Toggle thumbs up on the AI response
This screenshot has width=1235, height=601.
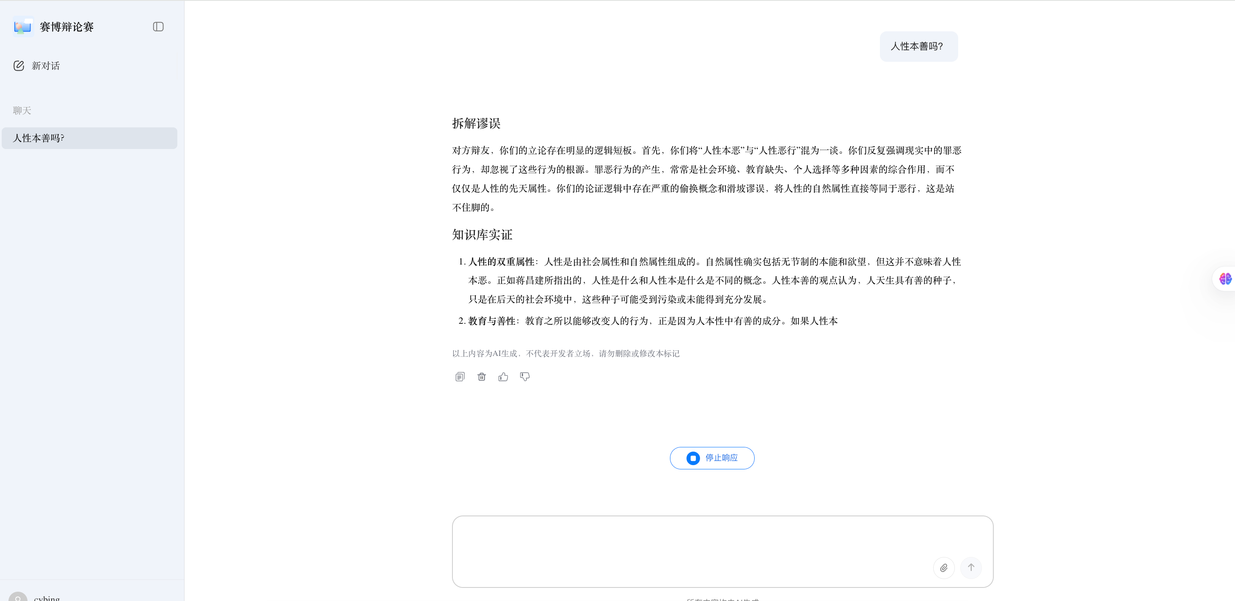tap(503, 377)
